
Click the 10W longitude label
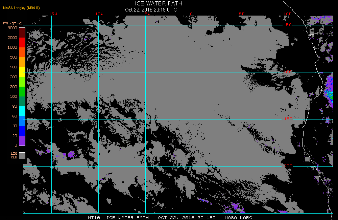tap(99, 14)
